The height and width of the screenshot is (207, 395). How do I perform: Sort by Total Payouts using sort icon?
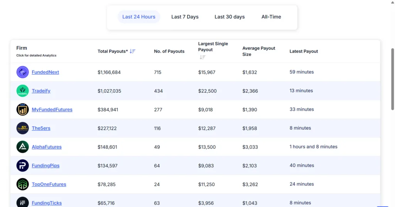132,51
